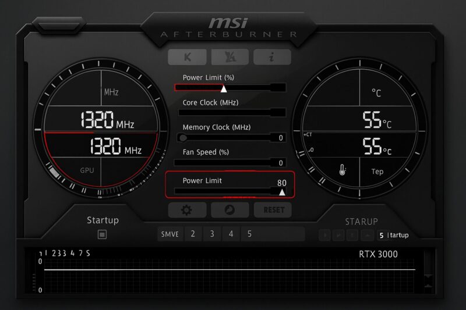This screenshot has height=310, width=466.
Task: Click the Power Limit (%) value box
Action: (x=278, y=87)
